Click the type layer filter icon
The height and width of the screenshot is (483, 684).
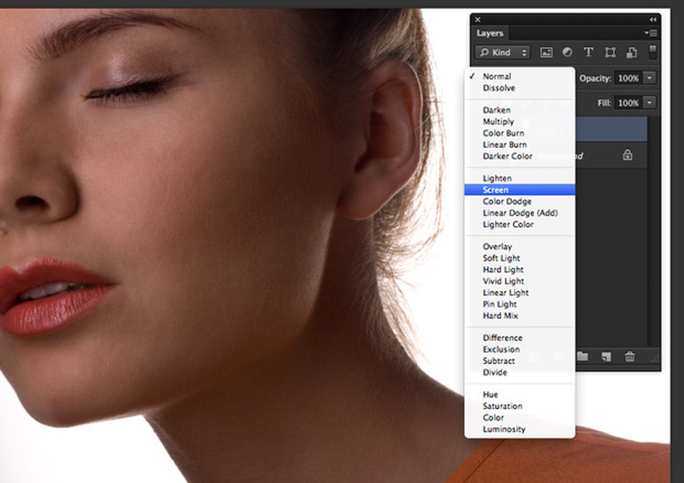(x=588, y=52)
